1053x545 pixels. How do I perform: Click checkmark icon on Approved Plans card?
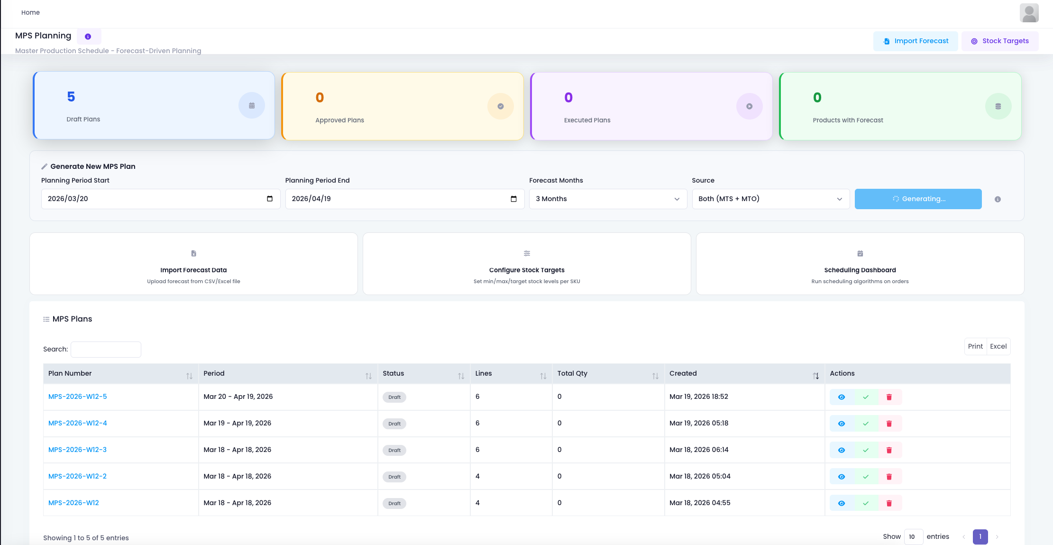(x=500, y=106)
